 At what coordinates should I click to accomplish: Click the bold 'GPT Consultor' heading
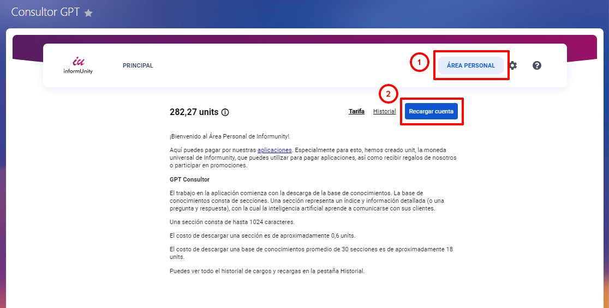pyautogui.click(x=189, y=179)
